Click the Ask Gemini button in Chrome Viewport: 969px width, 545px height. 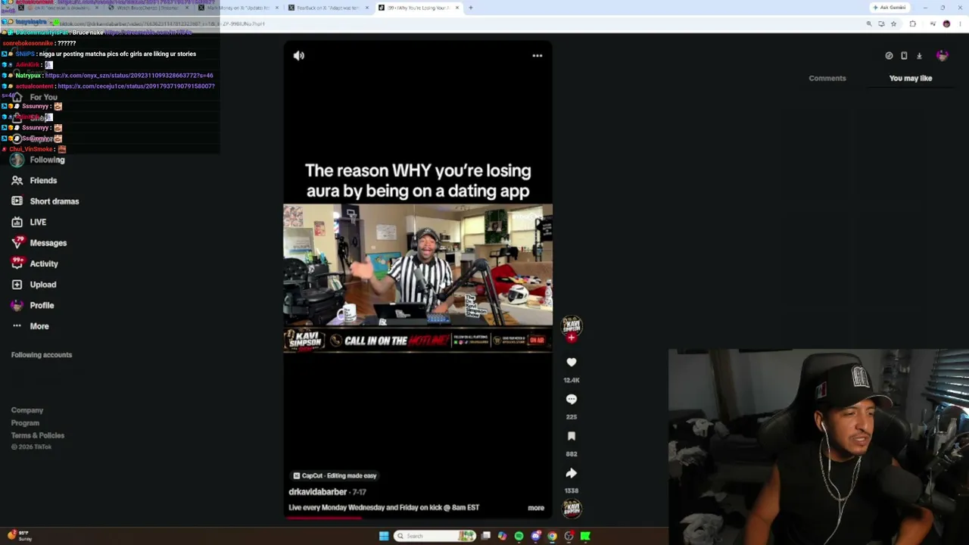click(890, 8)
